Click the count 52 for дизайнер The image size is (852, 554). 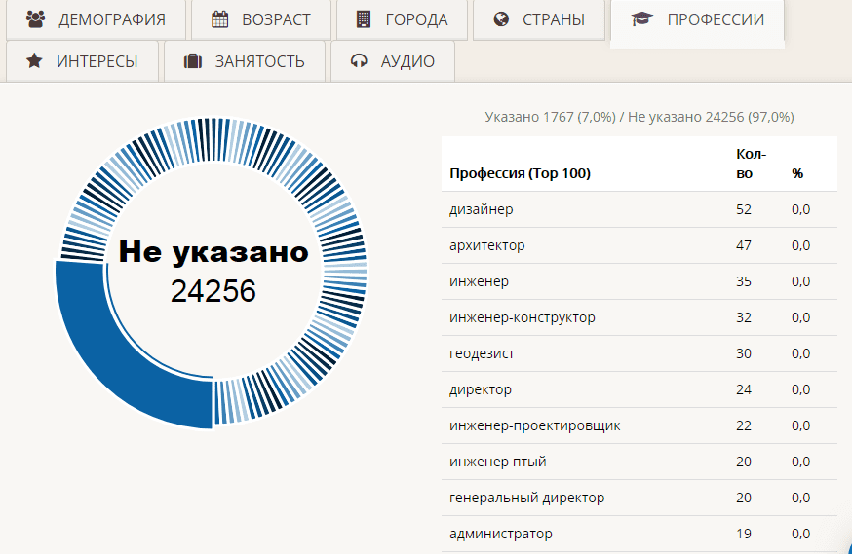[x=744, y=209]
